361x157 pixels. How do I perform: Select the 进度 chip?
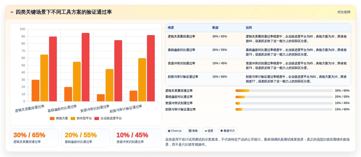pos(209,131)
